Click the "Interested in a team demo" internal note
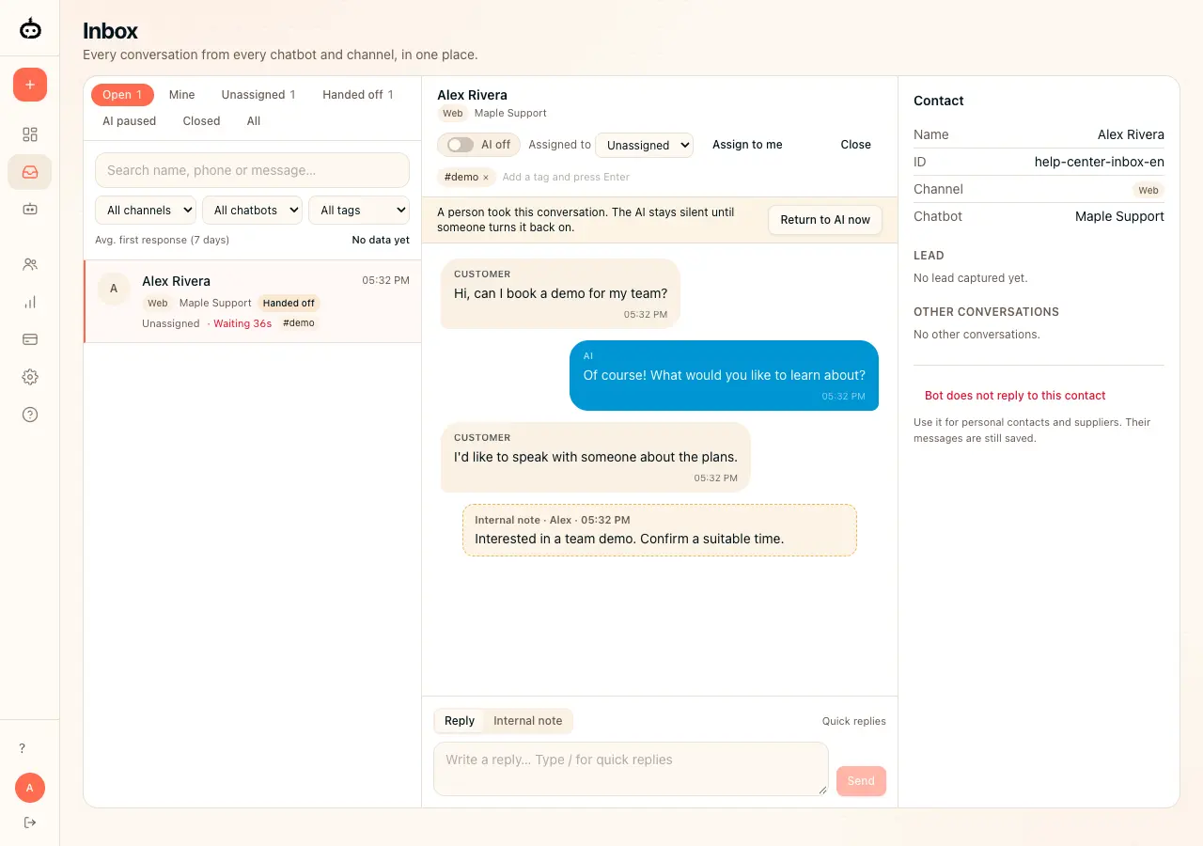 [660, 530]
